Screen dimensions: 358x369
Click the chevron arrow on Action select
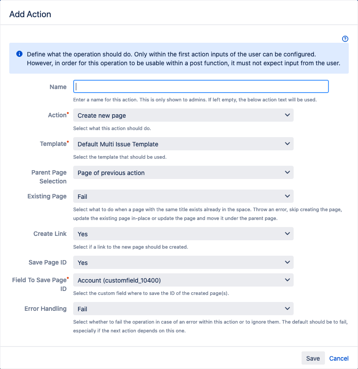point(287,115)
